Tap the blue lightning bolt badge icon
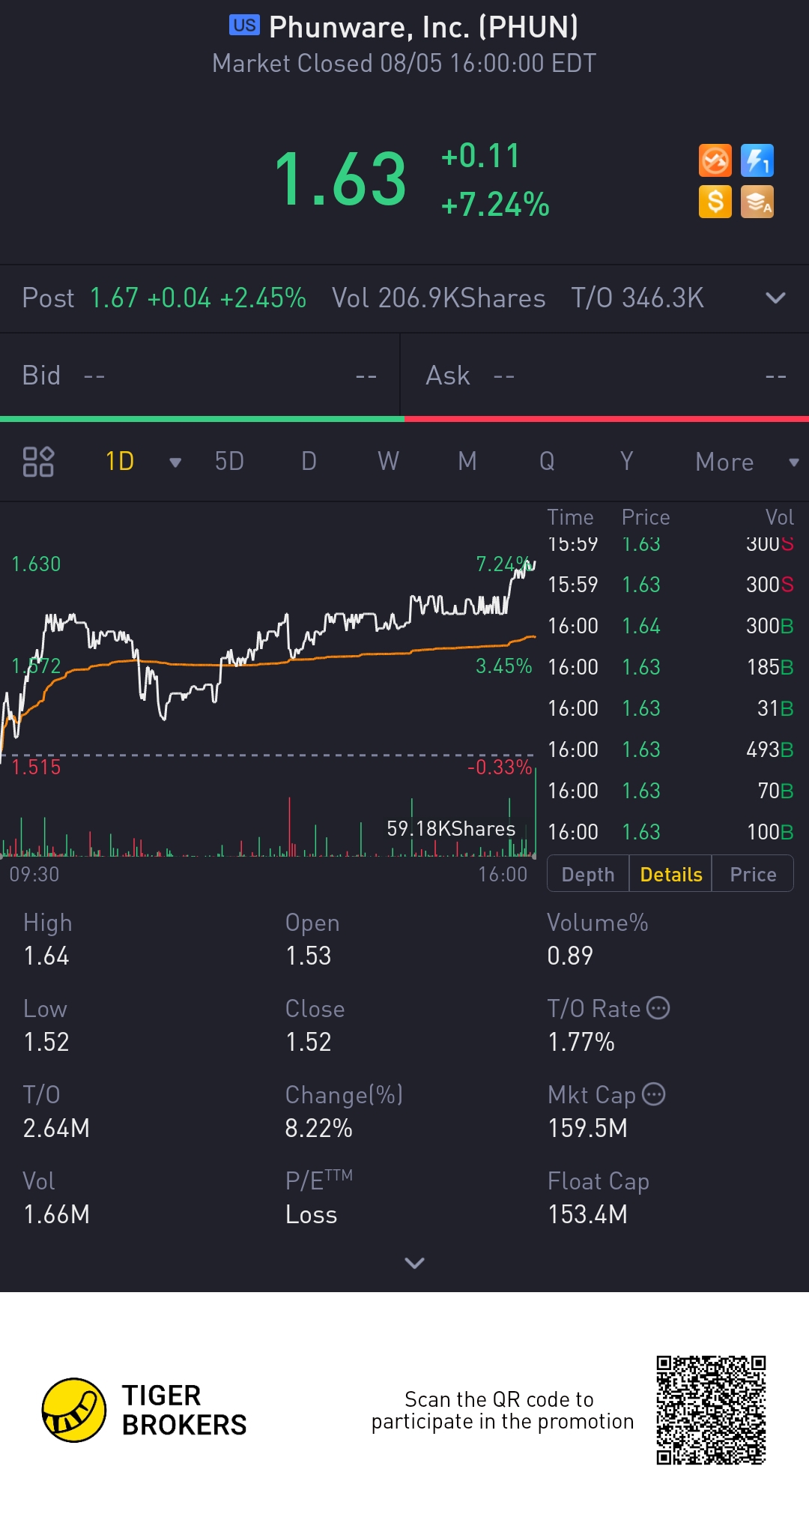This screenshot has height=1529, width=809. 757,160
